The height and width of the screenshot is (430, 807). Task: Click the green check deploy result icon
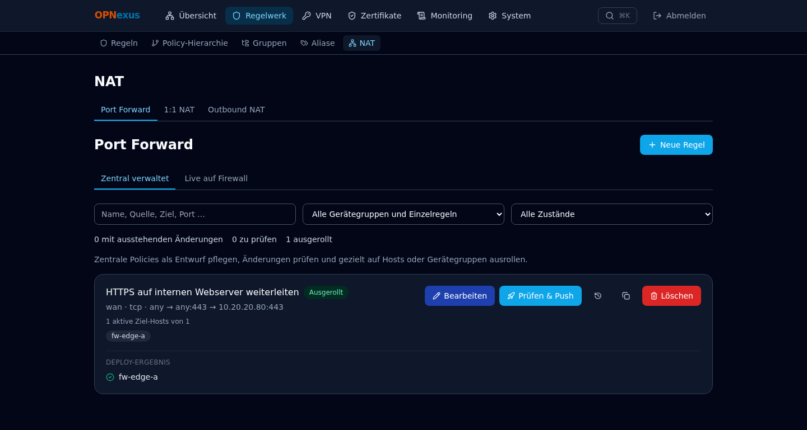click(110, 377)
